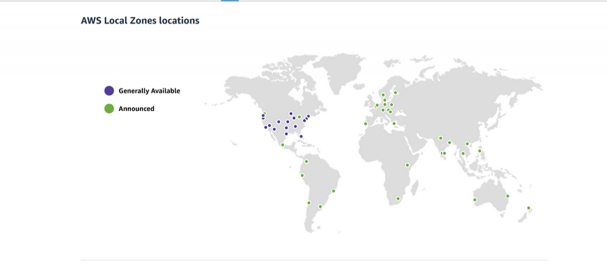
Task: Click the purple dot in Florida
Action: coord(301,136)
